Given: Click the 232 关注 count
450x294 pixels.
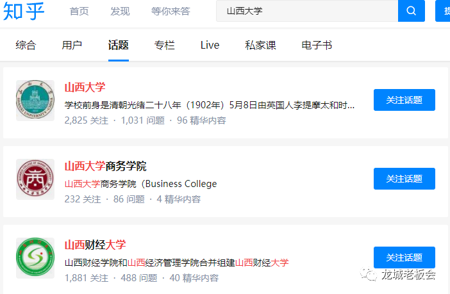Looking at the screenshot, I should pos(83,199).
